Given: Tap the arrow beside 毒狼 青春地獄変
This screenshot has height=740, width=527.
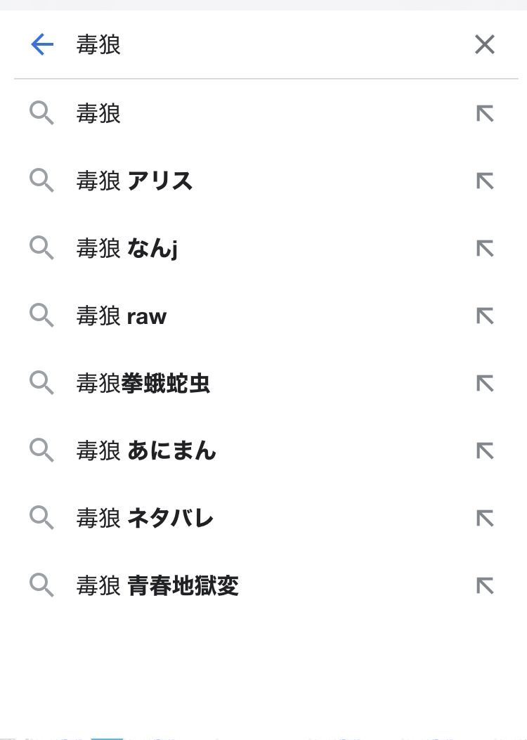Looking at the screenshot, I should (485, 585).
